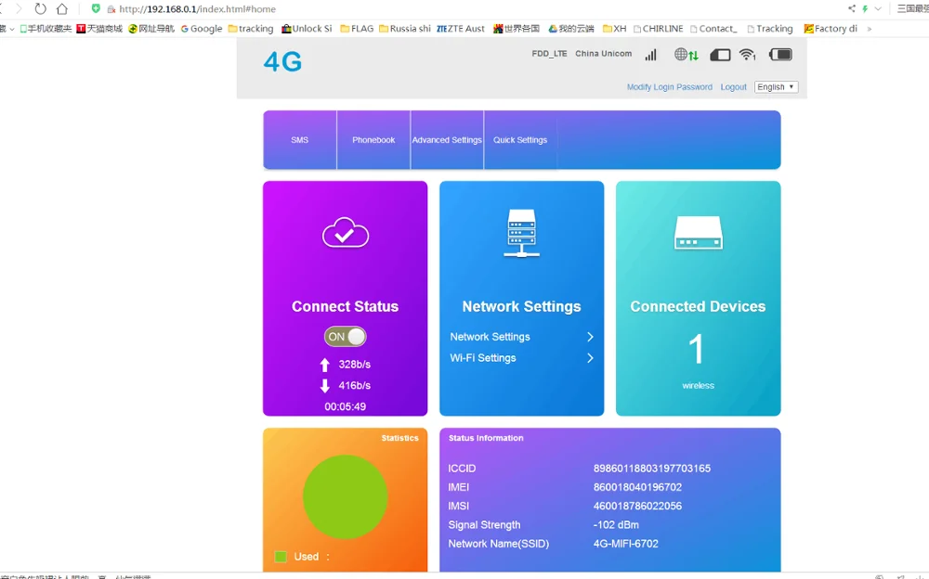
Task: Click the green usage pie chart
Action: (x=345, y=496)
